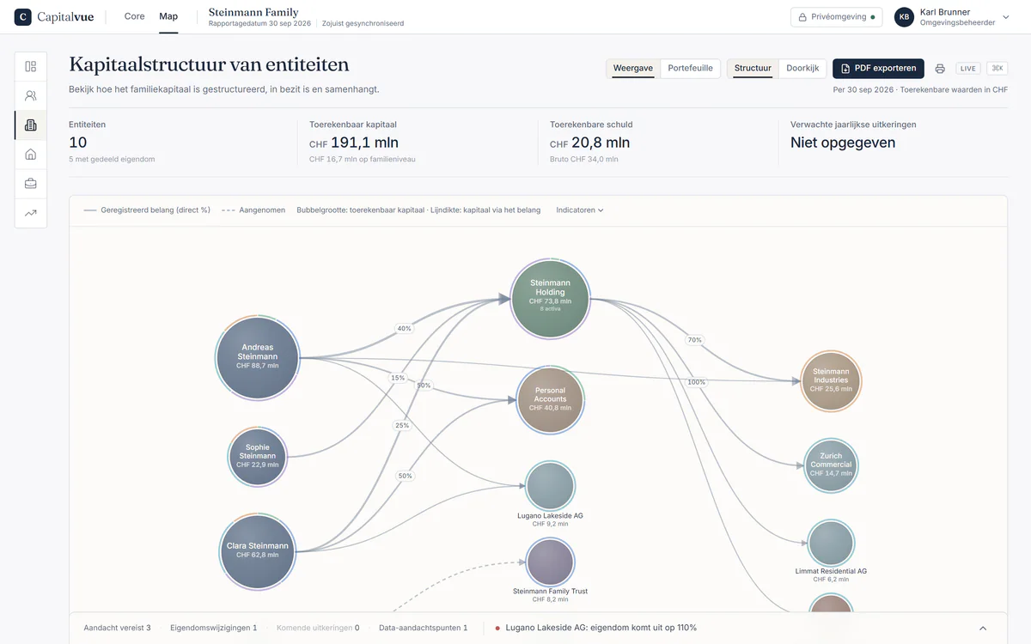Click the 70% ownership edge label
1031x644 pixels.
tap(695, 340)
